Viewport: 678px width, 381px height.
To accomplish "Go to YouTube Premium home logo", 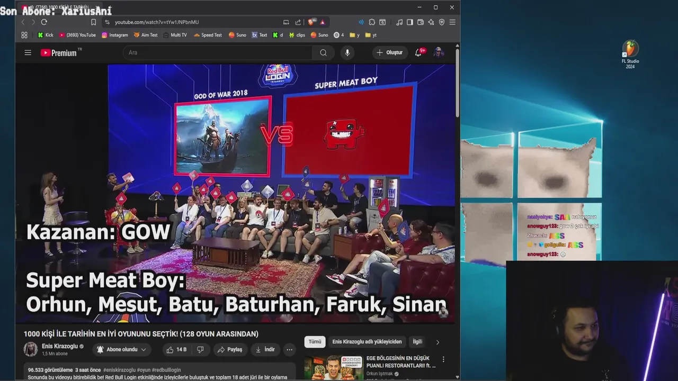I will [x=58, y=52].
